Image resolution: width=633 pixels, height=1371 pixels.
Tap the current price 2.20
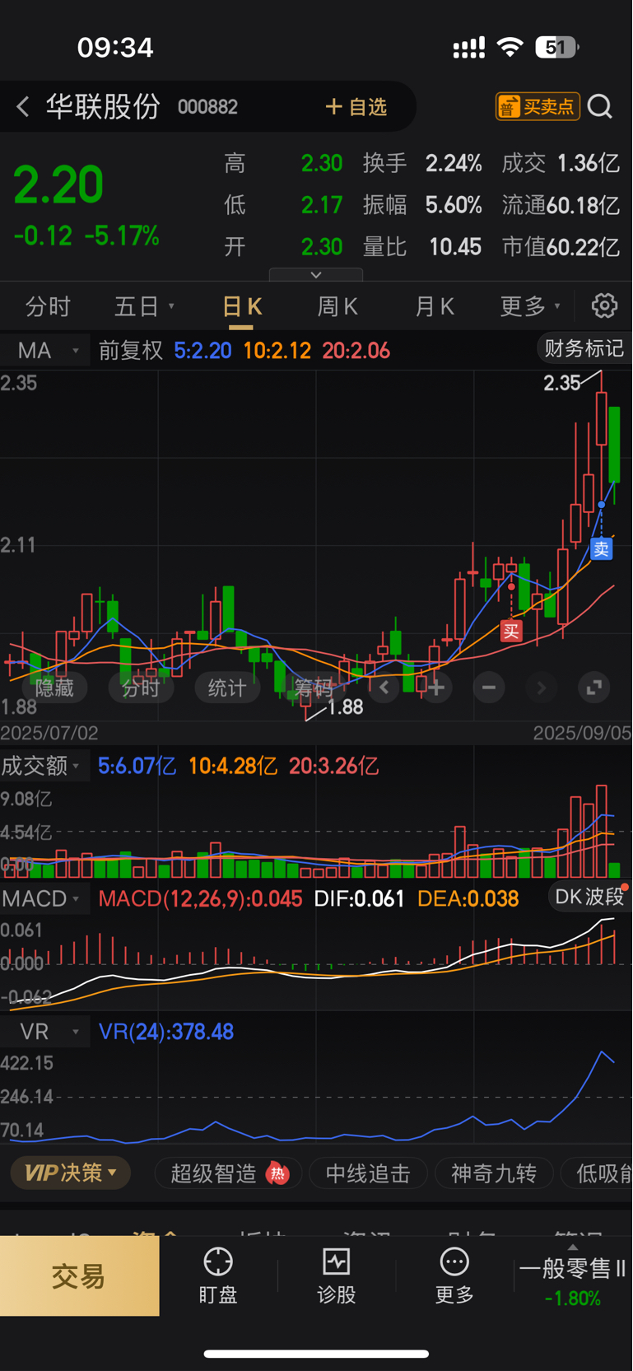point(58,184)
